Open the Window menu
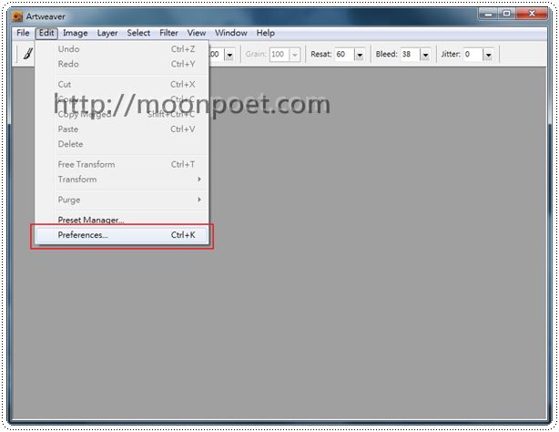This screenshot has height=432, width=559. click(x=230, y=33)
